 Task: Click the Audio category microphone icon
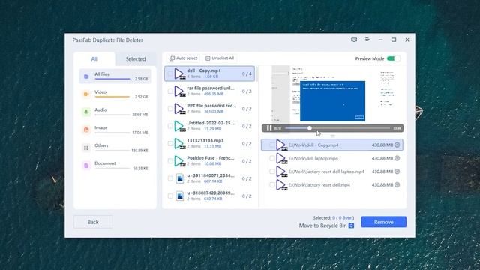point(86,112)
